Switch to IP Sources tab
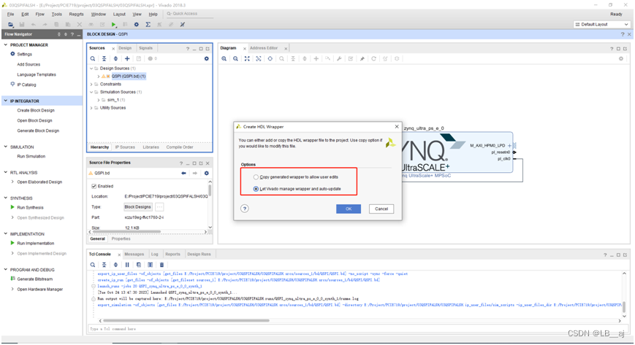Viewport: 635px width, 345px height. pos(125,147)
